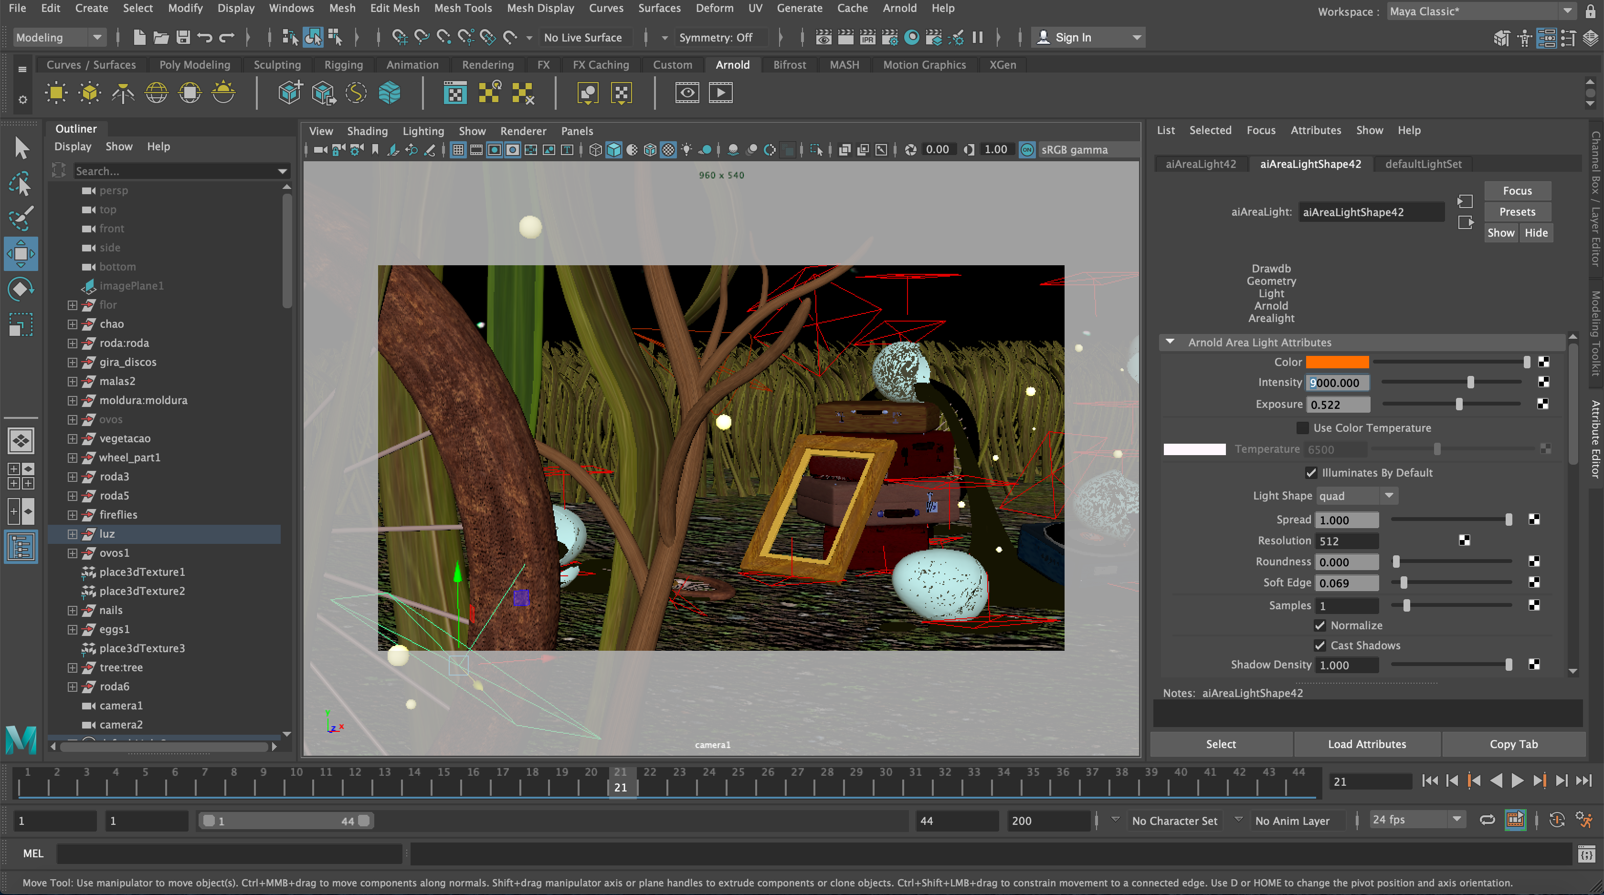Click the Save scene icon

pos(182,37)
